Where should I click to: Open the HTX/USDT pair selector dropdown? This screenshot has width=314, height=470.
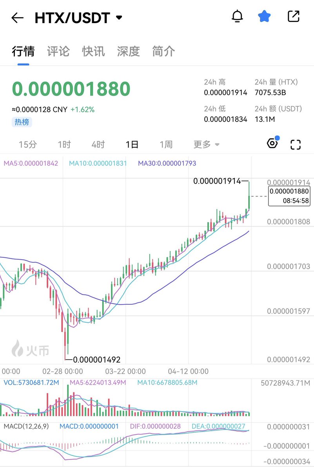[78, 18]
